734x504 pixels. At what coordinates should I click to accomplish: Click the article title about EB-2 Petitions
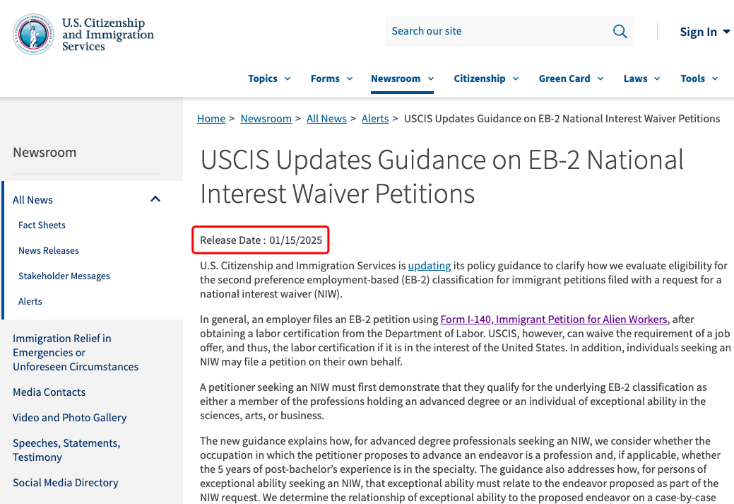pos(442,177)
